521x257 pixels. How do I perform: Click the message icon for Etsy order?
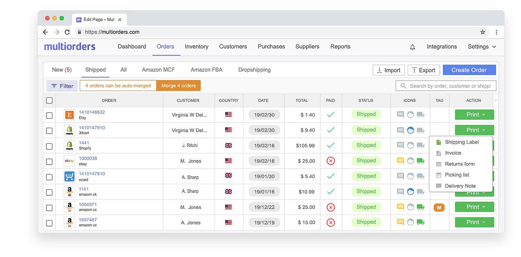coord(400,114)
